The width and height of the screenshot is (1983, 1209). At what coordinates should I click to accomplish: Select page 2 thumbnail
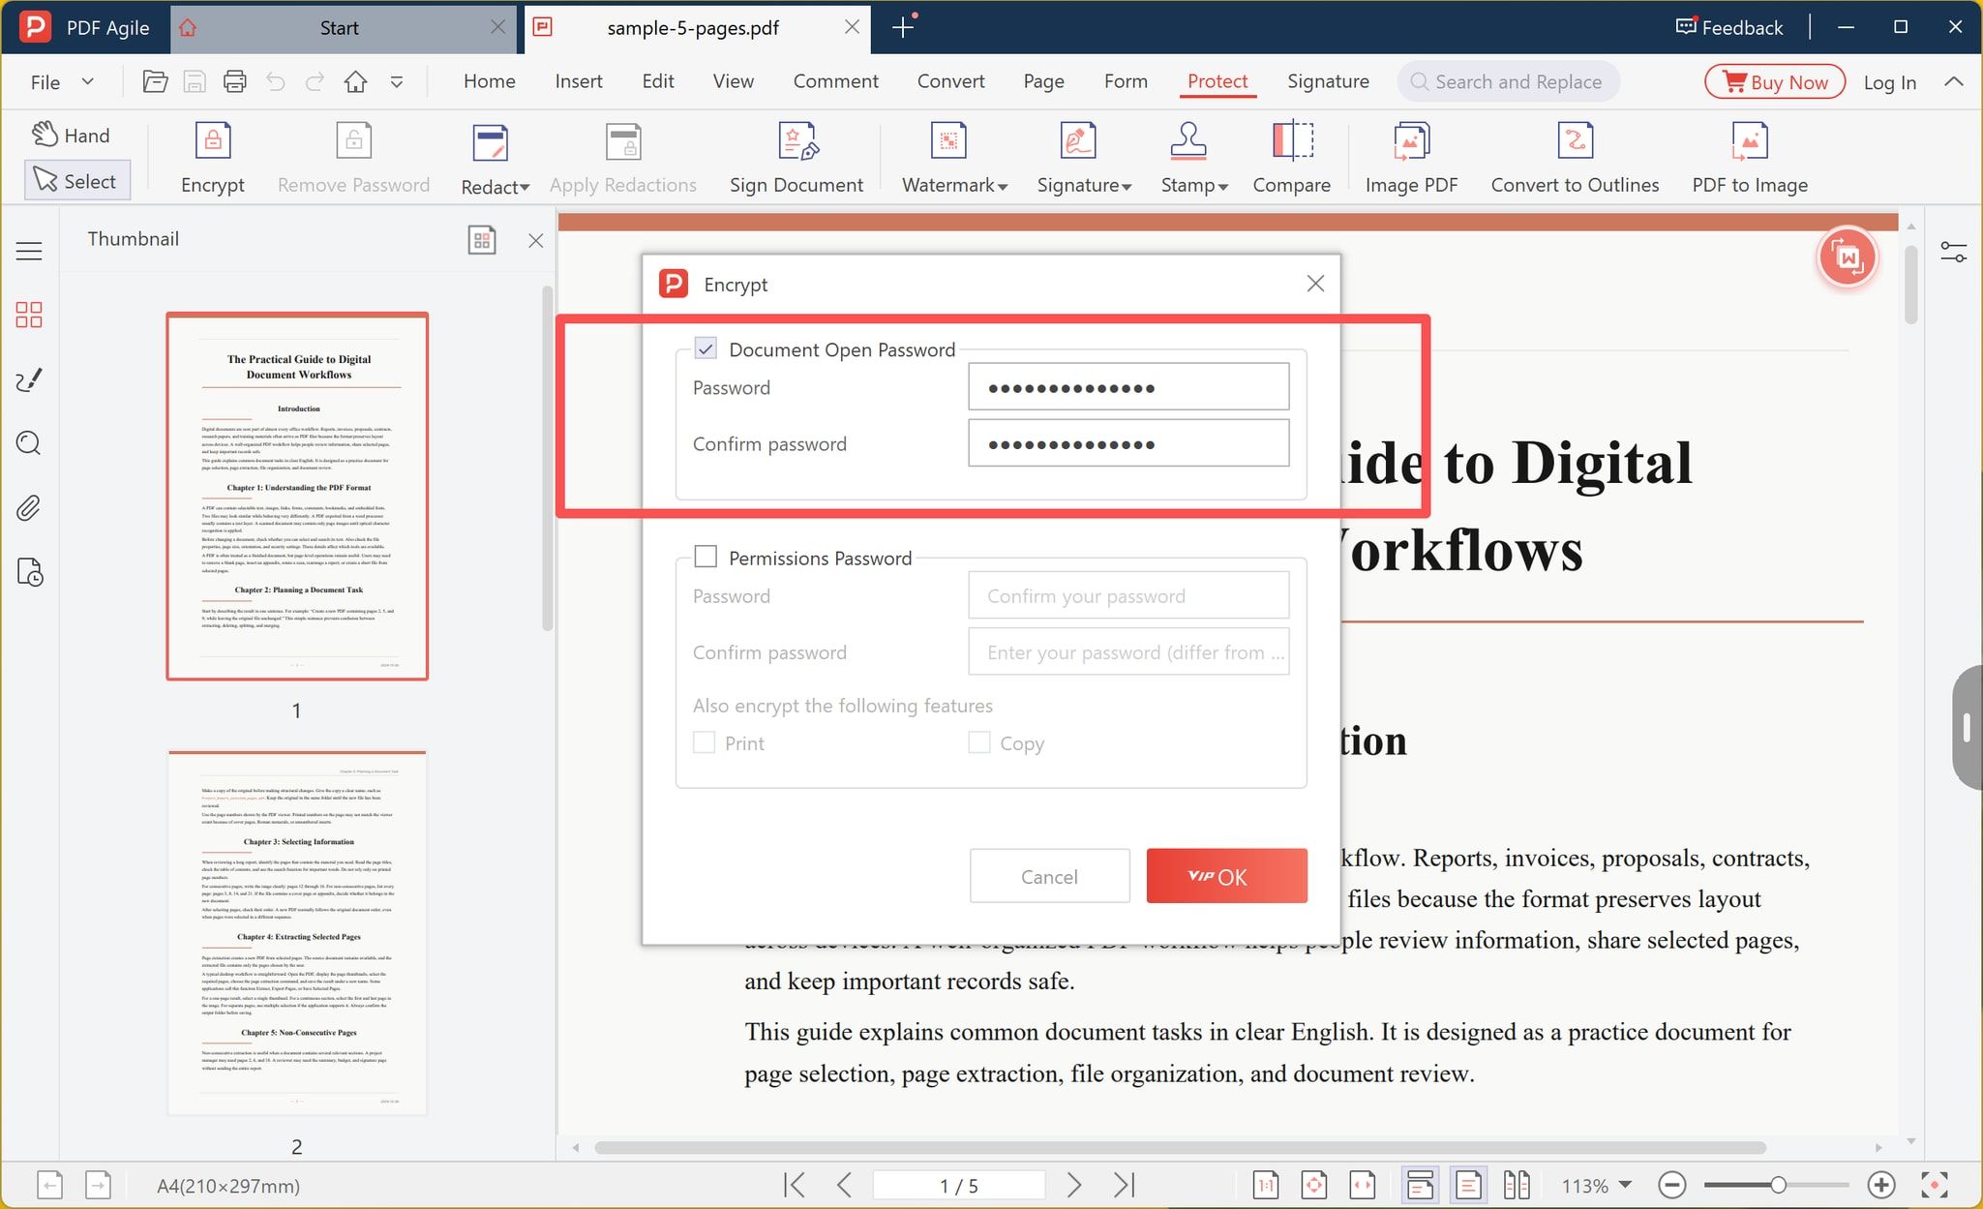click(297, 932)
